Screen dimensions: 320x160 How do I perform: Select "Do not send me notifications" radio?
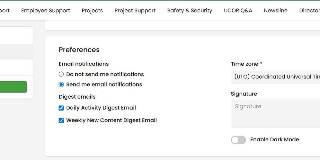pyautogui.click(x=61, y=74)
